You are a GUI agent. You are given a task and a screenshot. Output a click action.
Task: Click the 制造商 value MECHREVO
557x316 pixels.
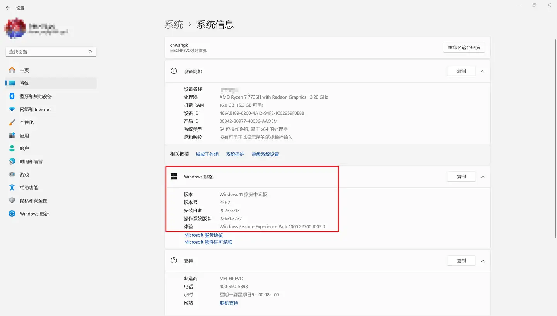tap(231, 279)
